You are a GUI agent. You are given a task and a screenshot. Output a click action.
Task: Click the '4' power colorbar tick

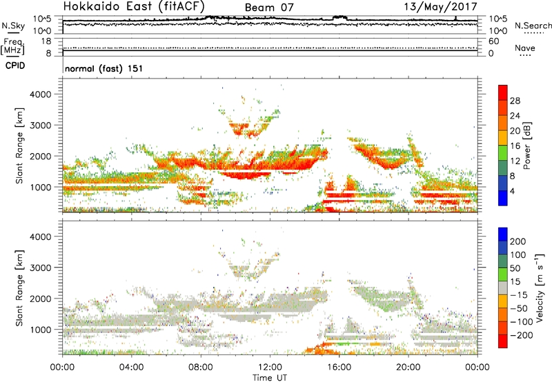[x=512, y=191]
